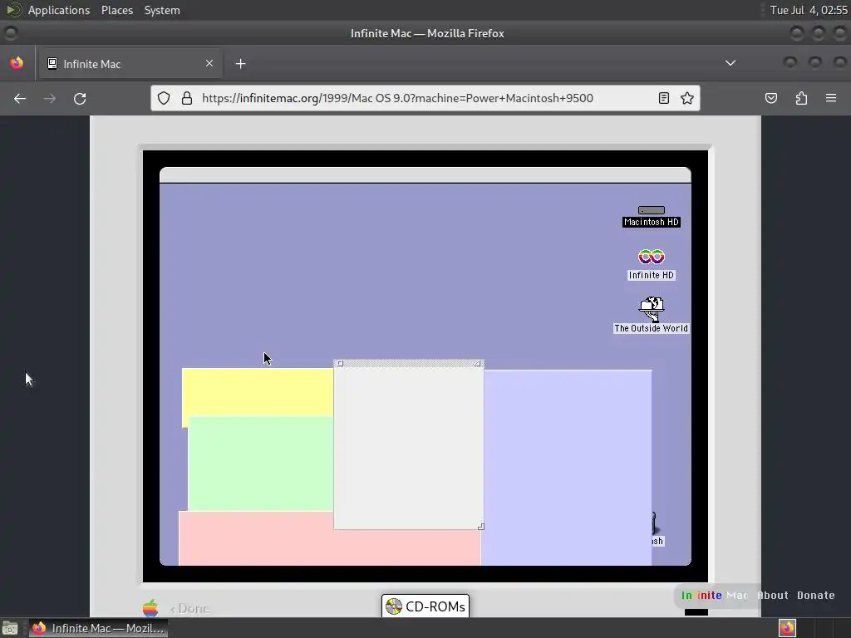Click the forward navigation arrow
851x638 pixels.
(49, 98)
